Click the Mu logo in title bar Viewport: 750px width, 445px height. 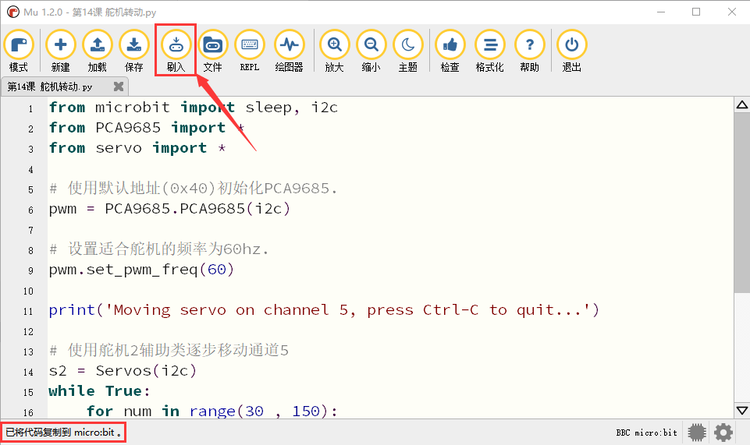click(13, 12)
